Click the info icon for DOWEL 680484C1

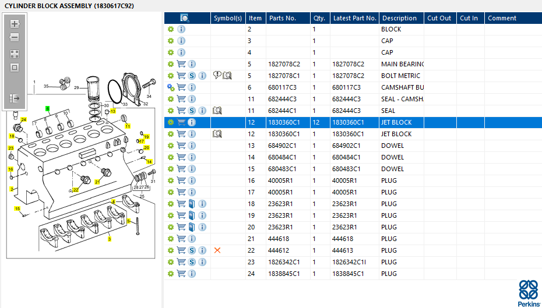pyautogui.click(x=192, y=157)
